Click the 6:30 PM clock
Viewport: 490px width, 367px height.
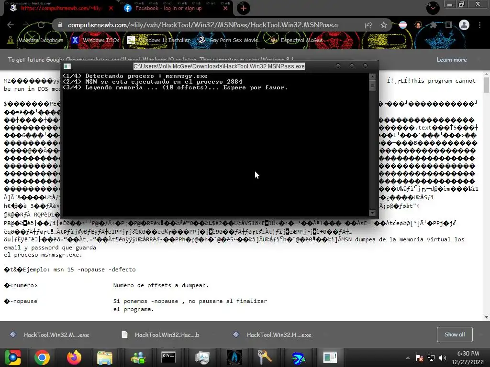(468, 354)
